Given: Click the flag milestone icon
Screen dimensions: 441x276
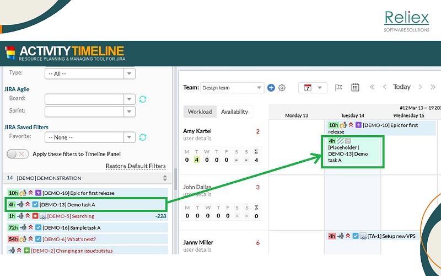Looking at the screenshot, I should pos(338,88).
